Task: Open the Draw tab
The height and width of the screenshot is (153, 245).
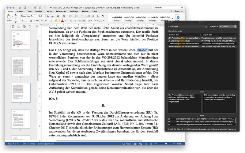Action: [29, 11]
